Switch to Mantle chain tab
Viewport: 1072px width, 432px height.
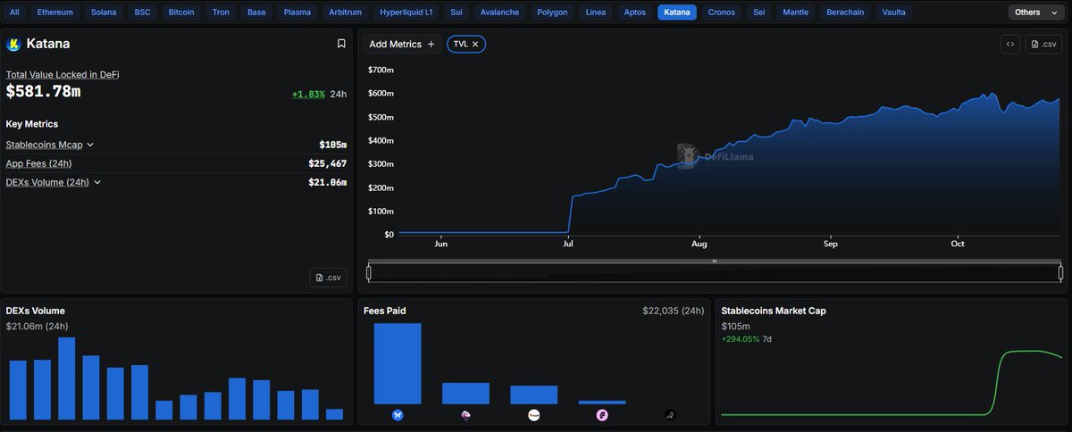pos(795,12)
